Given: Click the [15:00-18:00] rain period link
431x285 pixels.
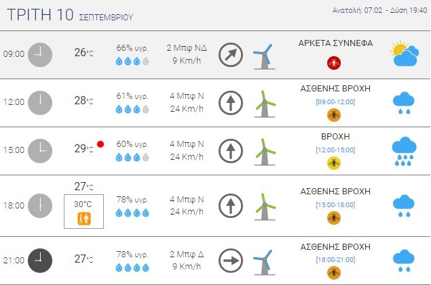Looking at the screenshot, I should click(x=335, y=204).
